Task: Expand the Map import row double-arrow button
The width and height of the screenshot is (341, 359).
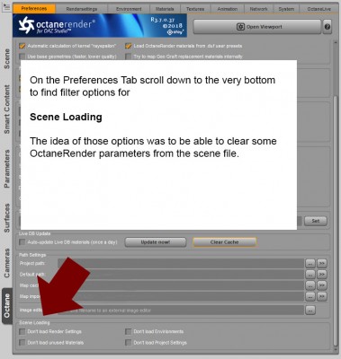Action: coord(322,296)
